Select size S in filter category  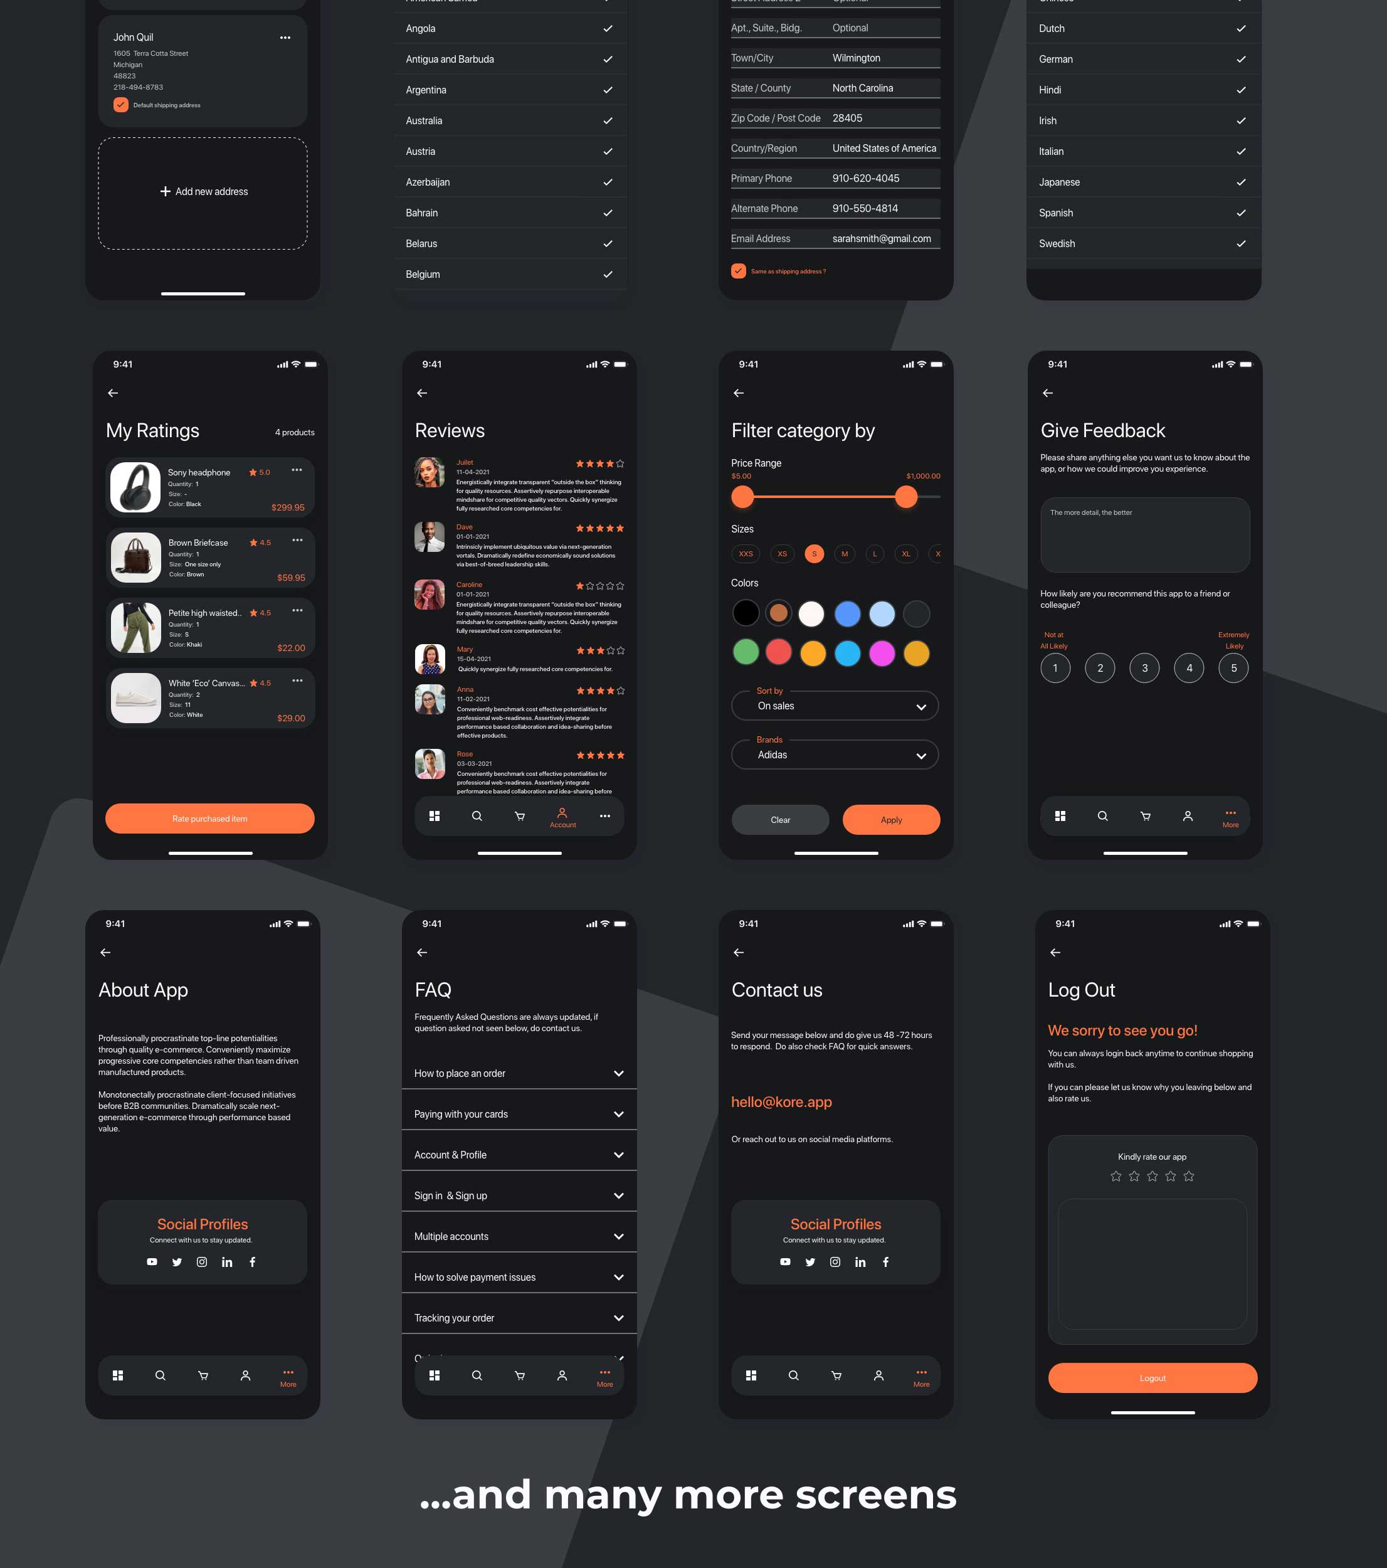pyautogui.click(x=814, y=554)
